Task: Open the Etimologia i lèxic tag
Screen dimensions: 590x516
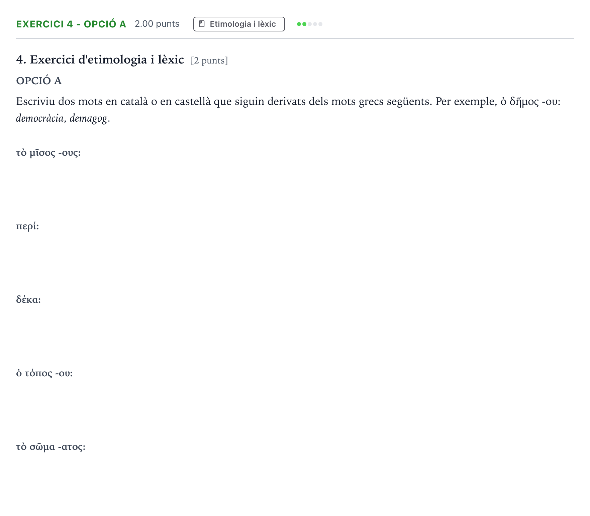Action: point(239,24)
